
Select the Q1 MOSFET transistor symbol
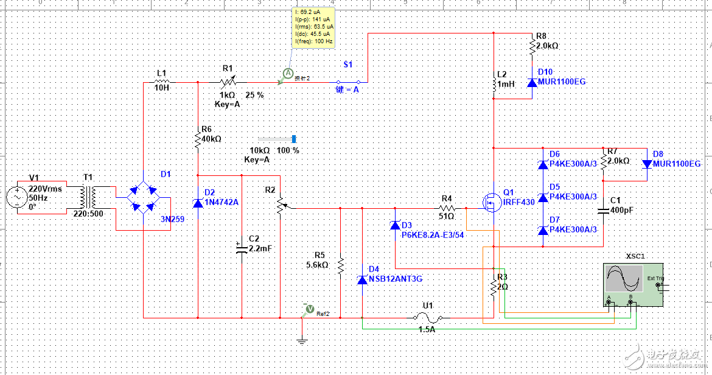pyautogui.click(x=491, y=202)
